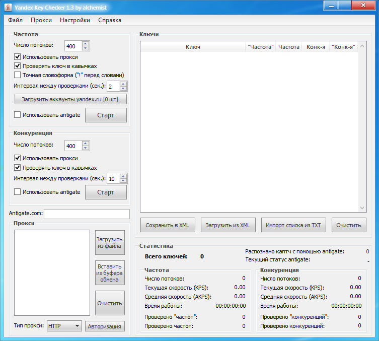Click Текущий статус antigate text
This screenshot has width=379, height=341.
coord(278,259)
